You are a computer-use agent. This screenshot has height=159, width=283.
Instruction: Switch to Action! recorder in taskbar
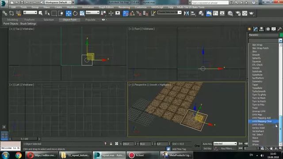pyautogui.click(x=142, y=155)
